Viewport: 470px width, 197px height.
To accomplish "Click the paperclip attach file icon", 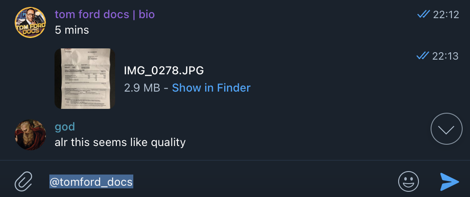I will [23, 181].
